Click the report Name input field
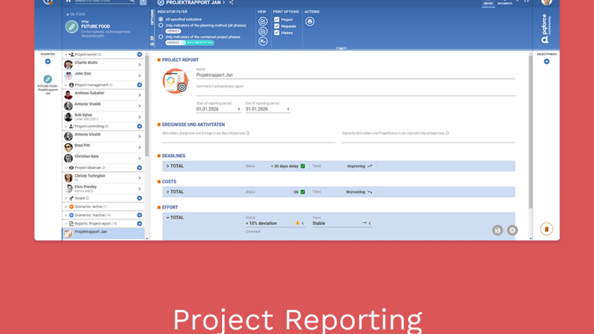594x334 pixels. [x=355, y=75]
